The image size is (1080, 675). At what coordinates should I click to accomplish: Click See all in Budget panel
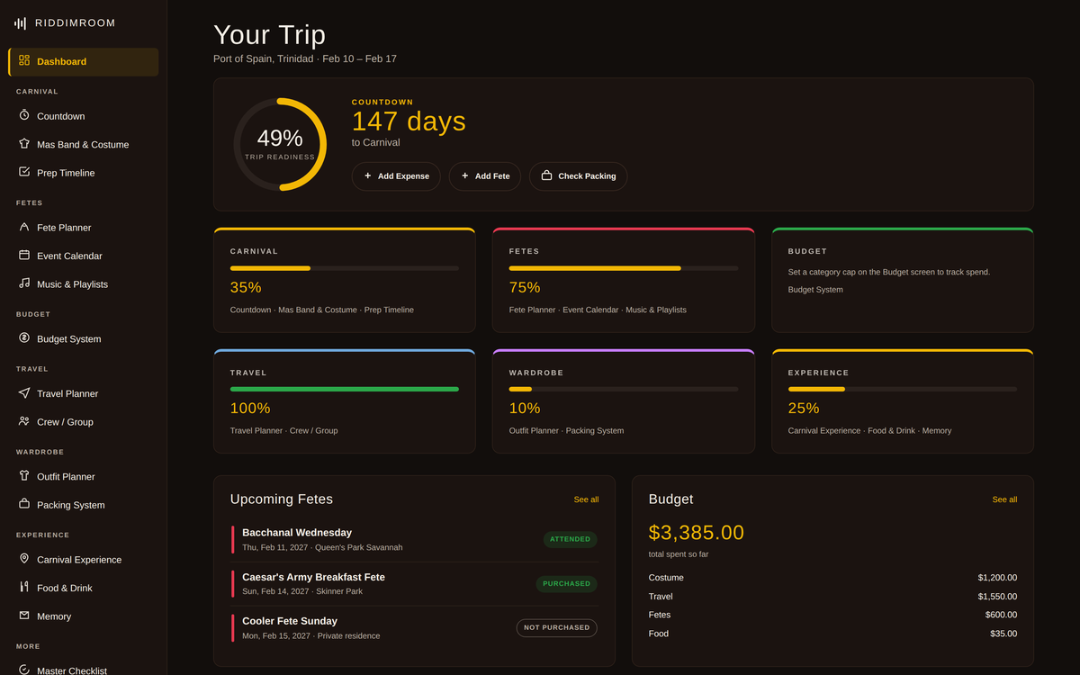click(1004, 499)
